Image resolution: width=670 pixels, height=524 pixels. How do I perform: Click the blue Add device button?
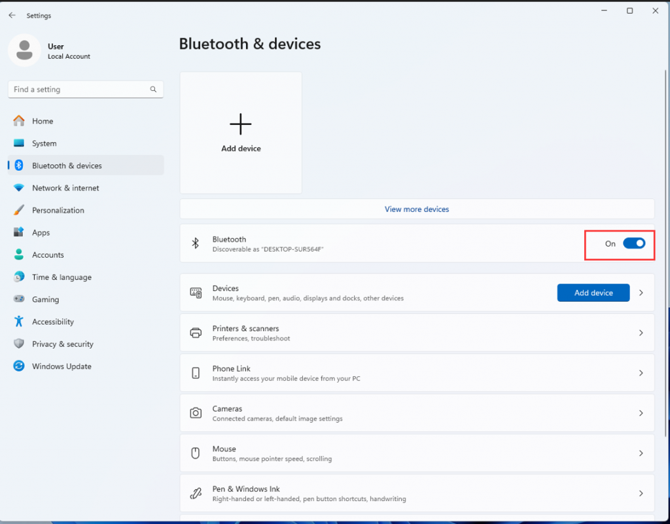593,292
